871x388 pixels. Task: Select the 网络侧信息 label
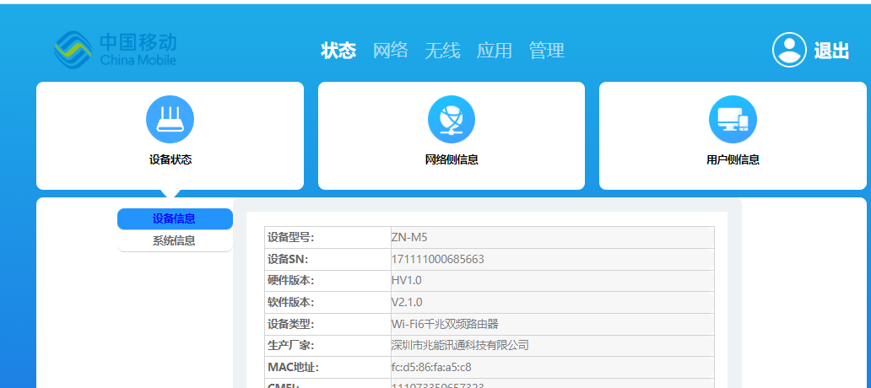pyautogui.click(x=452, y=160)
